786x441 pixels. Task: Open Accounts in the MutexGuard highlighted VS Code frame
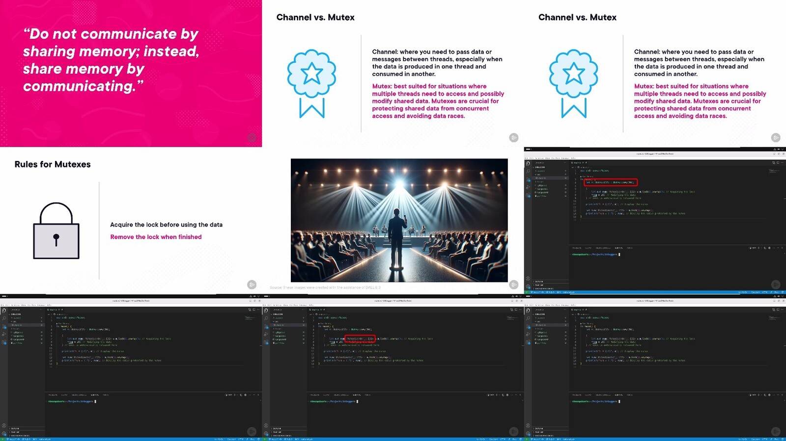pos(266,425)
